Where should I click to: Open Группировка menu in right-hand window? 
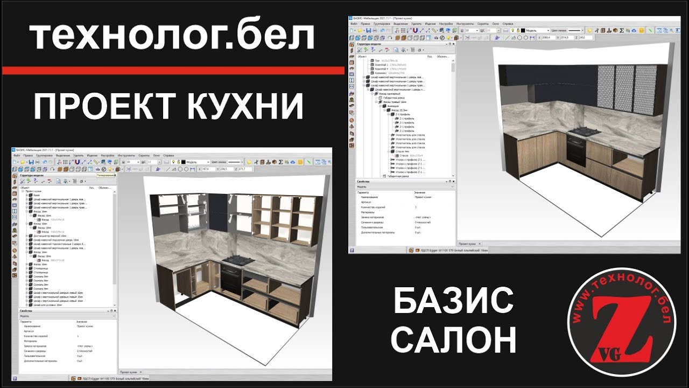(382, 24)
